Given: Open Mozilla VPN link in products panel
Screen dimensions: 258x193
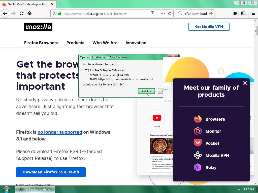Looking at the screenshot, I should click(217, 155).
